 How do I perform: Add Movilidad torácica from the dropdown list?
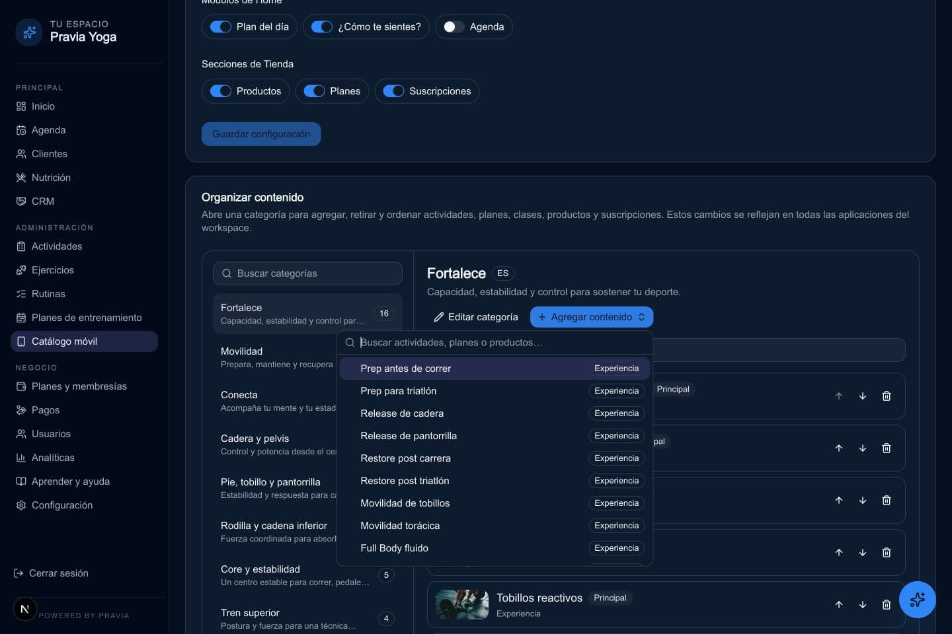(x=495, y=526)
